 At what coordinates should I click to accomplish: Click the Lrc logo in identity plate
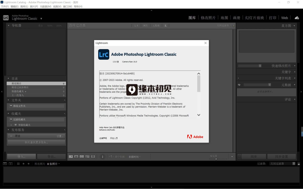coord(6,18)
